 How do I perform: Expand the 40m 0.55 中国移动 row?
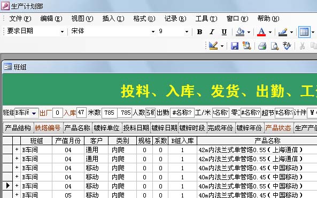(17, 186)
